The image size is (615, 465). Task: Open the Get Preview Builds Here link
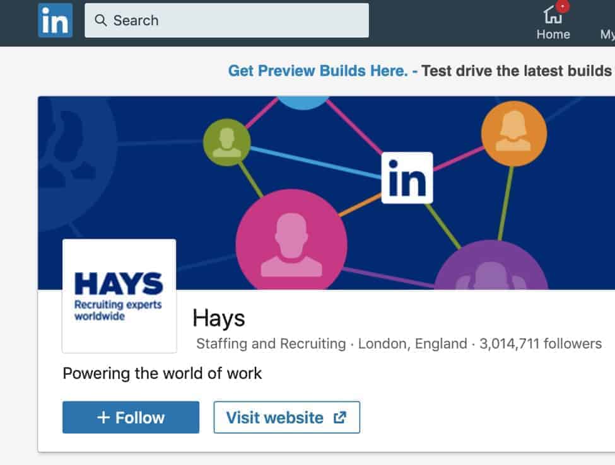click(318, 71)
